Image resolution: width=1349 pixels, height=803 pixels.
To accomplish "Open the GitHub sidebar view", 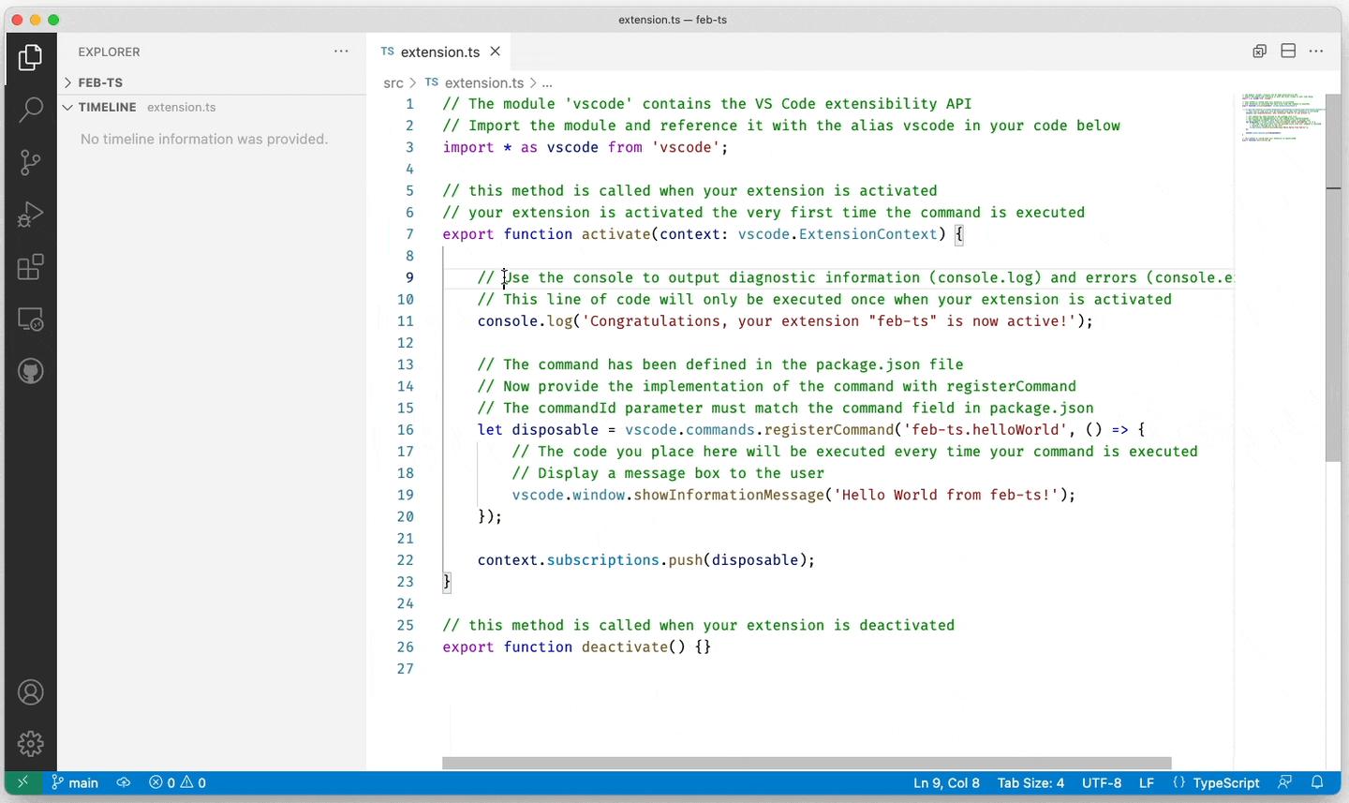I will (30, 371).
